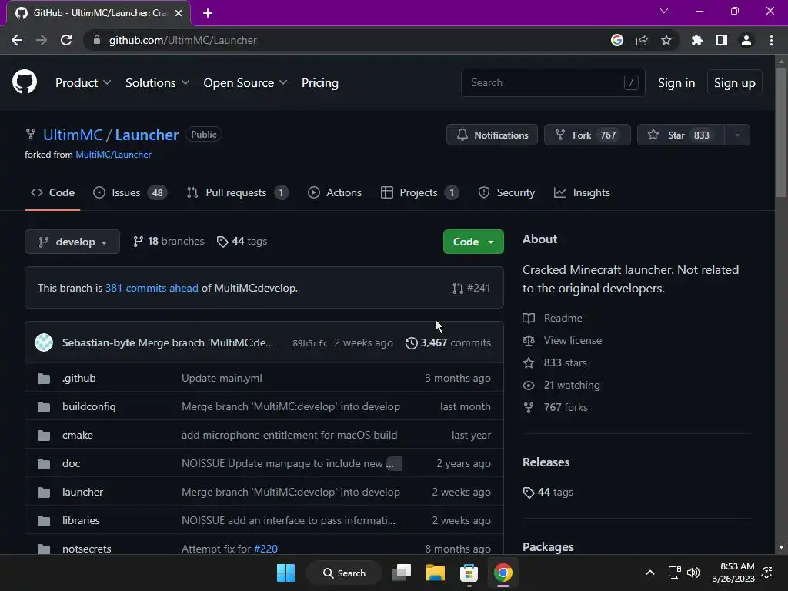Expand the Product menu

pos(83,82)
